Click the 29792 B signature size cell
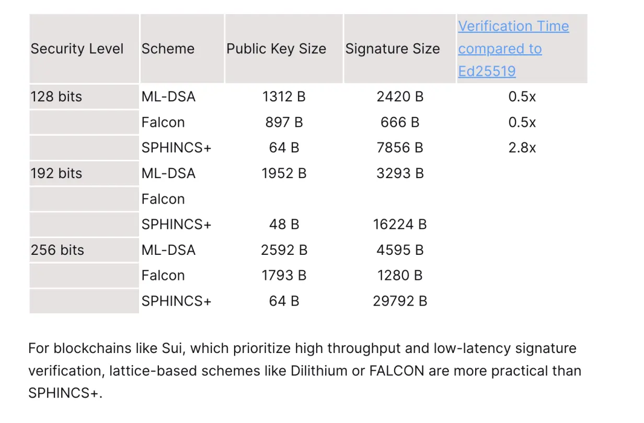The width and height of the screenshot is (644, 423). 400,301
